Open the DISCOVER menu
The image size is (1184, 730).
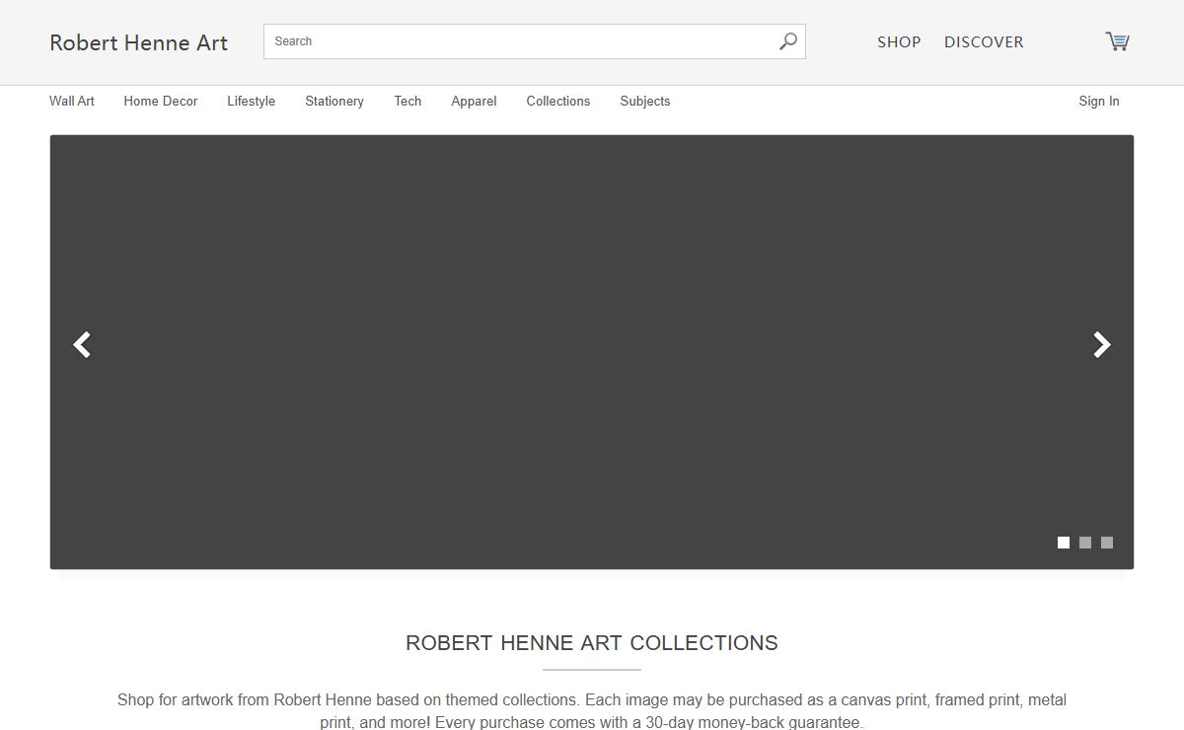[984, 41]
